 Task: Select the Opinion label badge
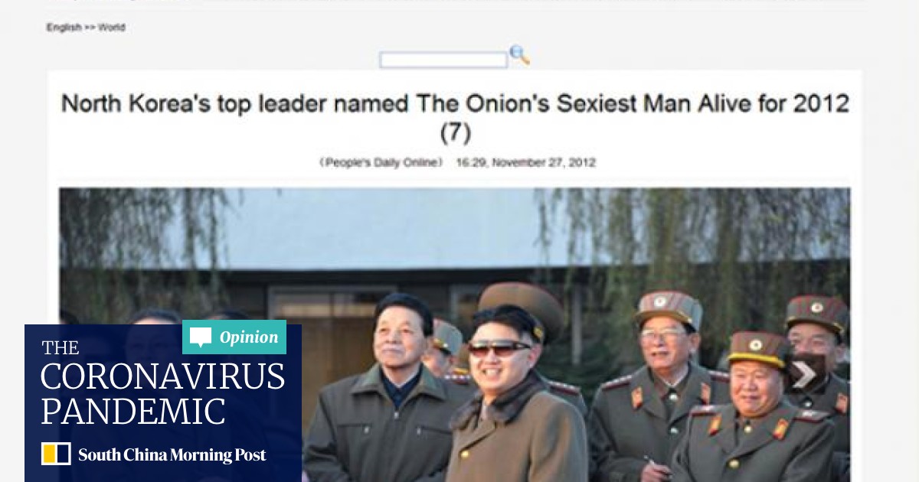coord(234,337)
